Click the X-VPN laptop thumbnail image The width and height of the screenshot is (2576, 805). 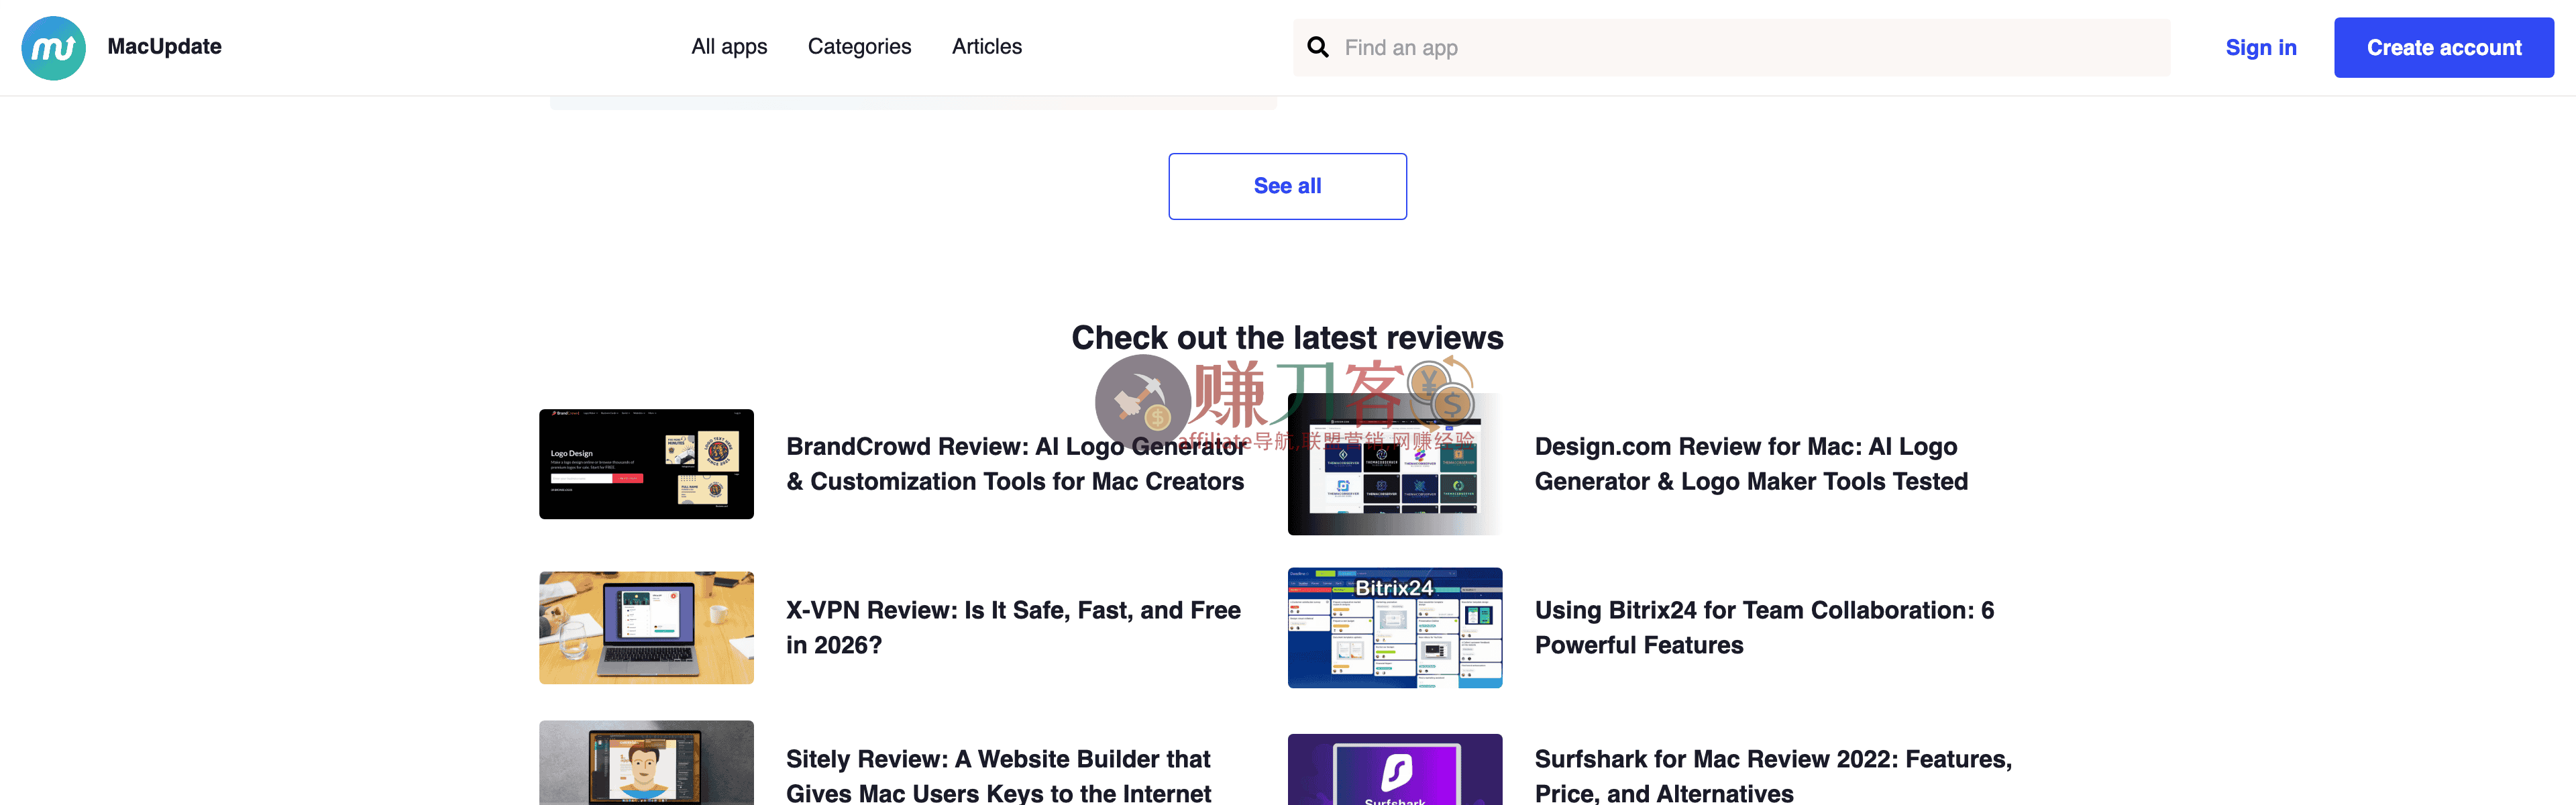click(646, 627)
